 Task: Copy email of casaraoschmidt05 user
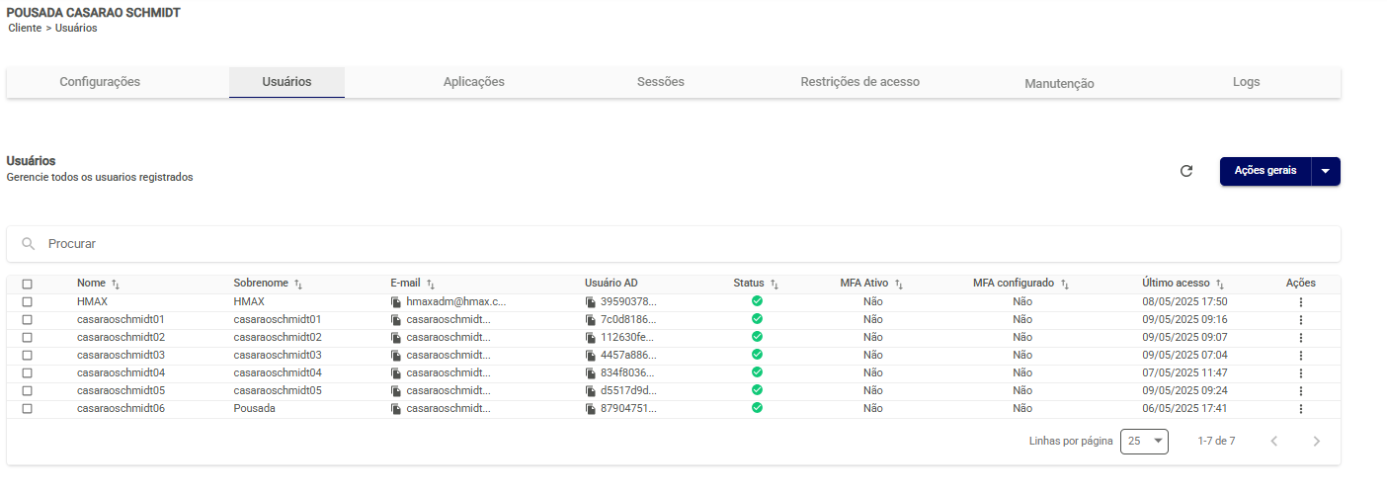[x=396, y=391]
